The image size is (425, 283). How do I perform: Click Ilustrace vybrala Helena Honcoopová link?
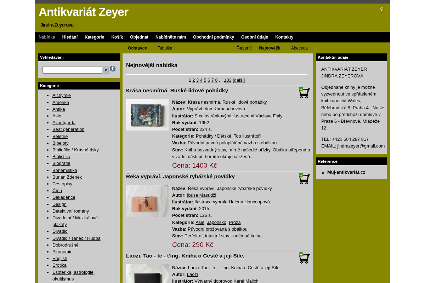click(232, 202)
